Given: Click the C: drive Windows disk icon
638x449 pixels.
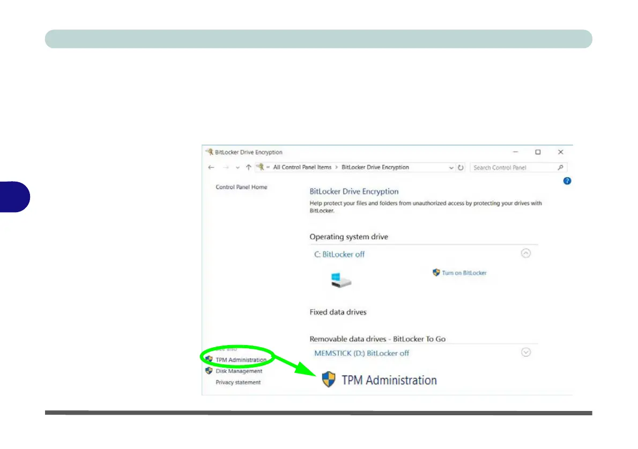Looking at the screenshot, I should [x=340, y=280].
